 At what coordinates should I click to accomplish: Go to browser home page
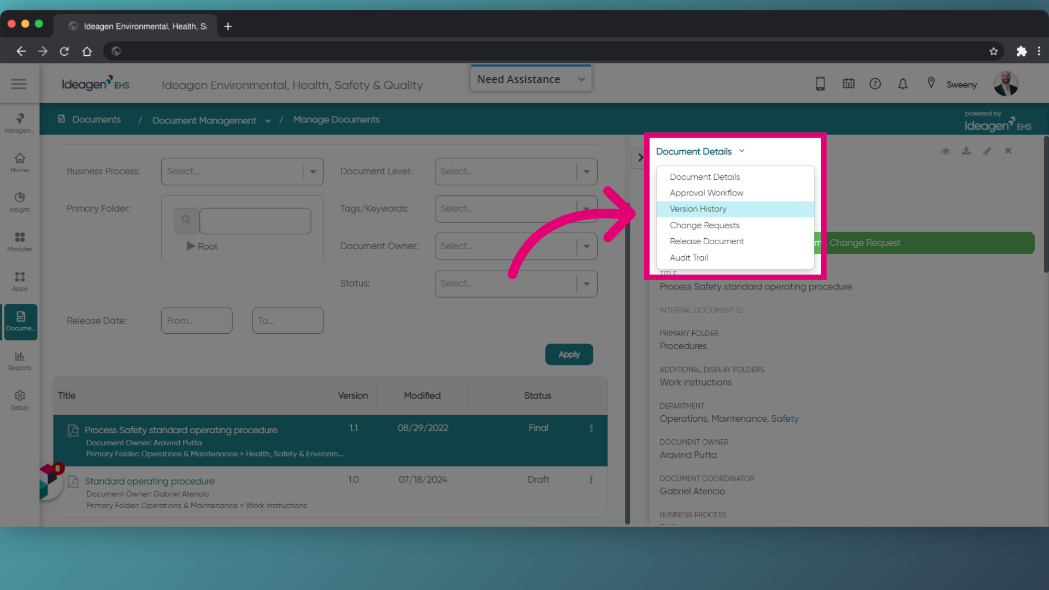87,51
